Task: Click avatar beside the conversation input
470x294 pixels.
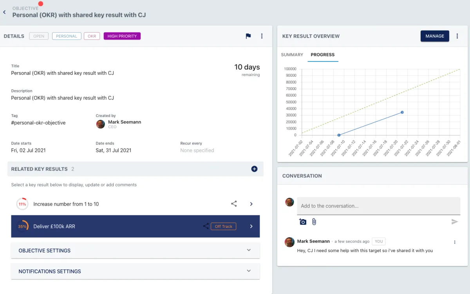Action: click(289, 202)
